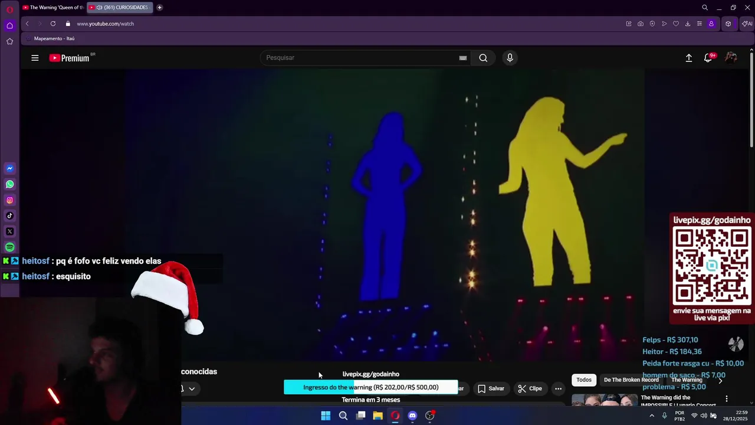Click the video player area
This screenshot has height=425, width=755.
point(384,215)
